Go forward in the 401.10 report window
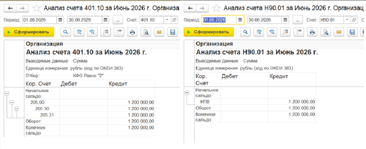 (x=22, y=9)
